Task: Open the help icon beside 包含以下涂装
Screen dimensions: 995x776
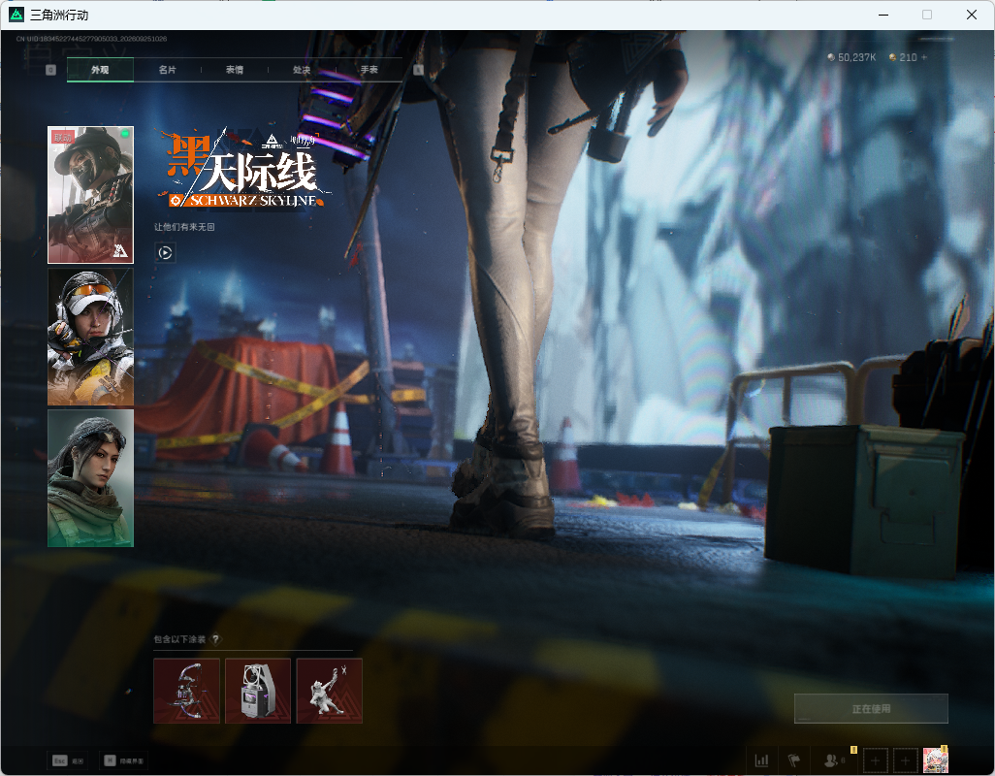Action: [215, 639]
